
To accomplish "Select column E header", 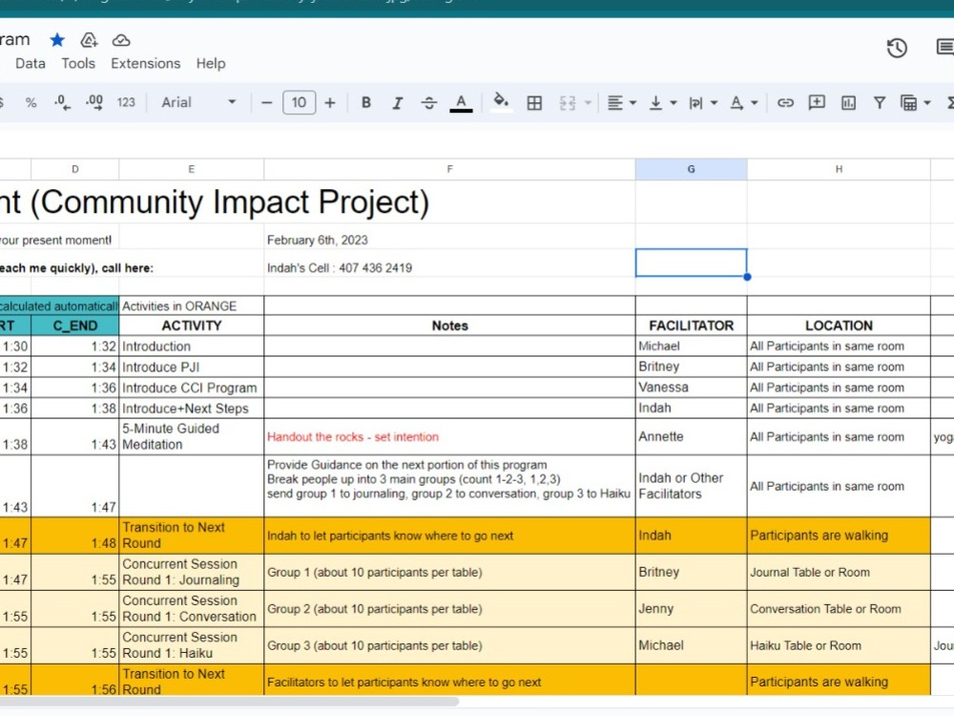I will [192, 169].
